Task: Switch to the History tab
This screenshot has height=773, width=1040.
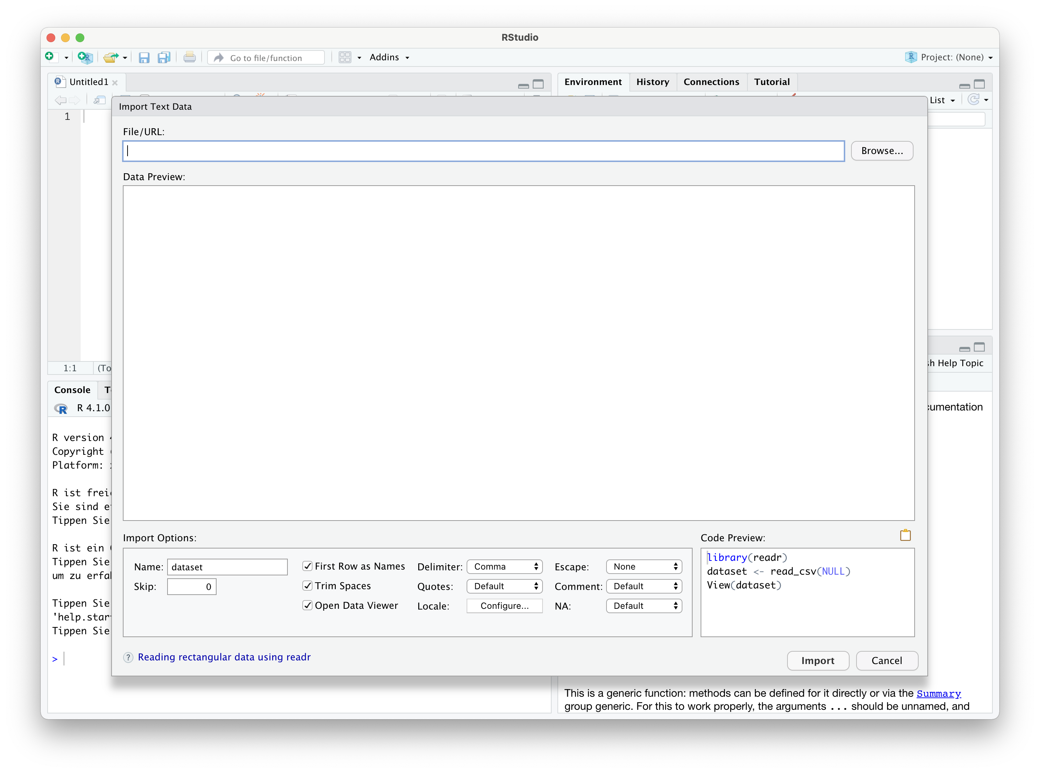Action: click(x=653, y=82)
